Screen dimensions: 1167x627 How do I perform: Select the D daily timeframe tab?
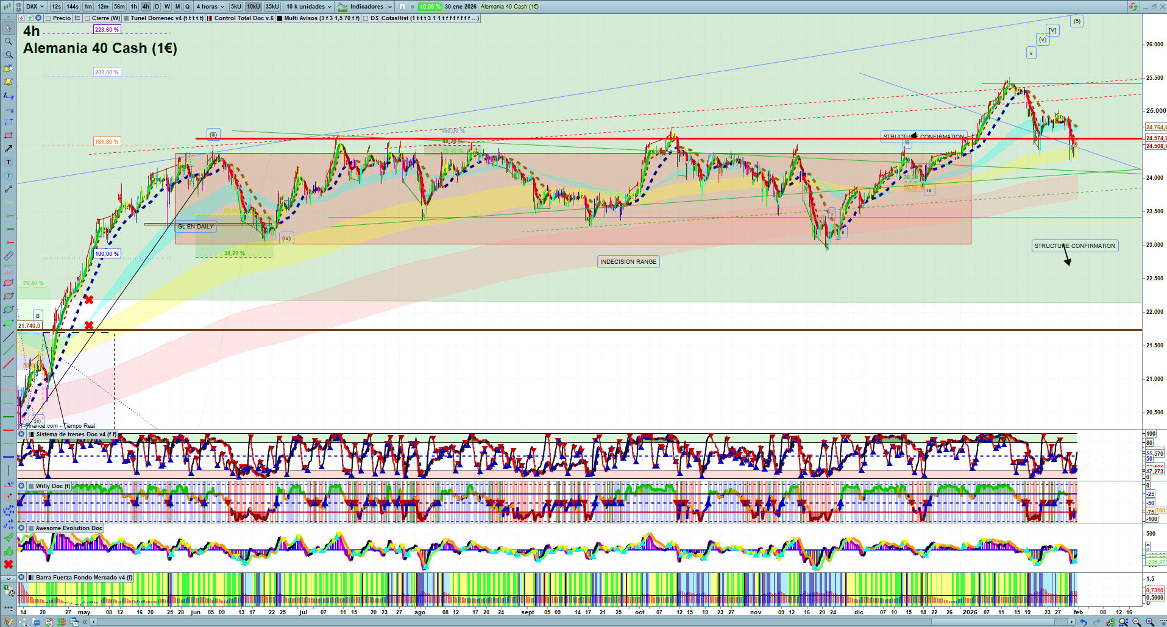[157, 7]
